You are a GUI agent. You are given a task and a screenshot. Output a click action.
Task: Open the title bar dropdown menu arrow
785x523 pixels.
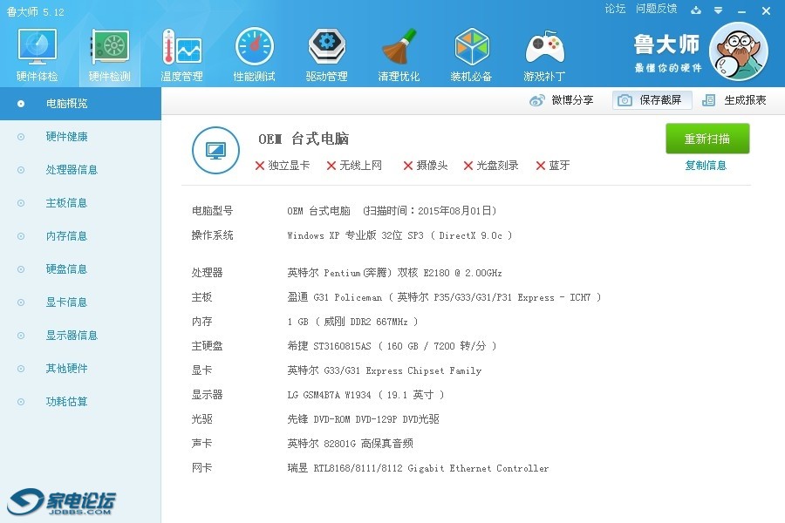tap(718, 10)
